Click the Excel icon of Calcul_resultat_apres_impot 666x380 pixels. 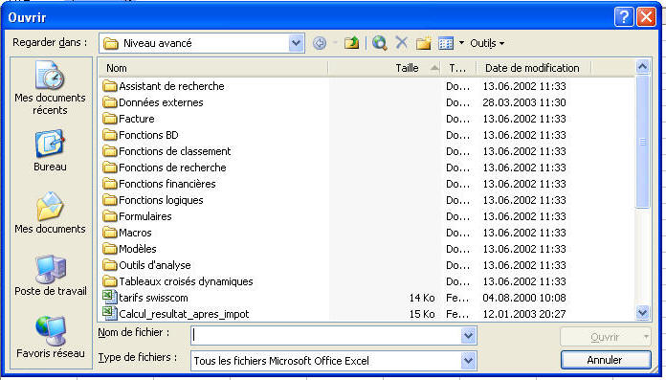tap(110, 313)
